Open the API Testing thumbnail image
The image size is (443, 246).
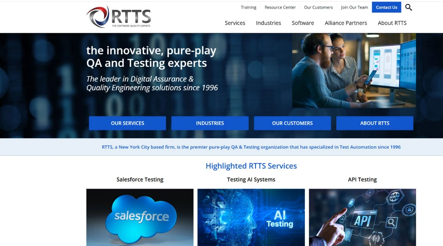(x=362, y=217)
